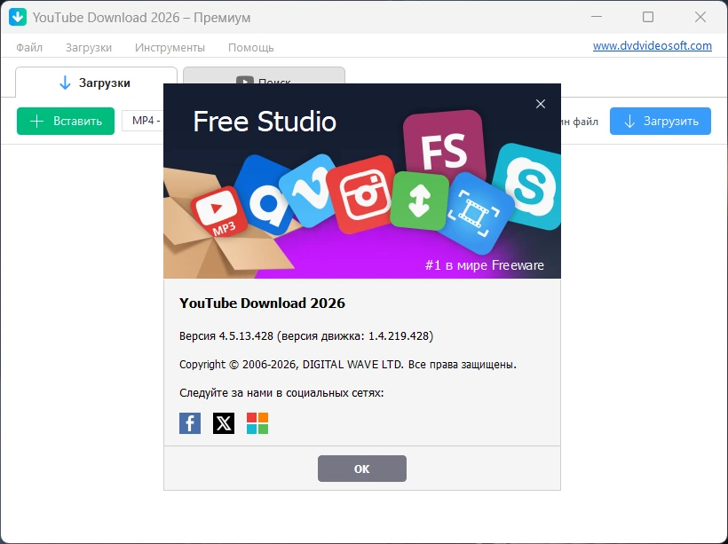Click the app logo icon in title bar
This screenshot has width=728, height=544.
tap(18, 17)
